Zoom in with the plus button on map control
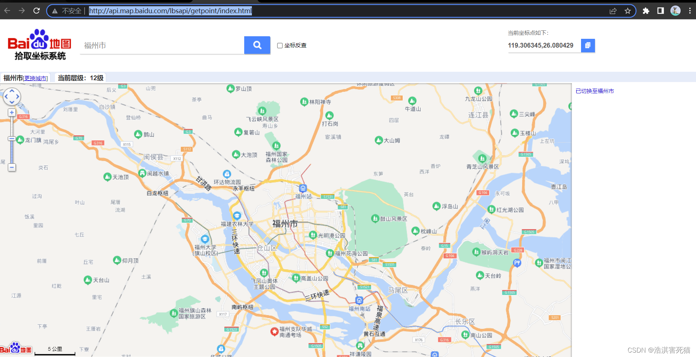Screen dimensions: 696x357 click(12, 112)
